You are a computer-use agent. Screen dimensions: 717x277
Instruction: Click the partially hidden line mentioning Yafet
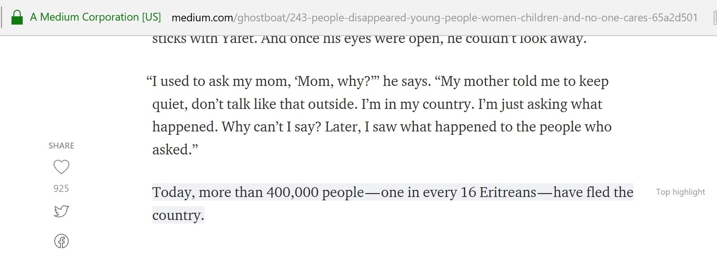tap(369, 39)
